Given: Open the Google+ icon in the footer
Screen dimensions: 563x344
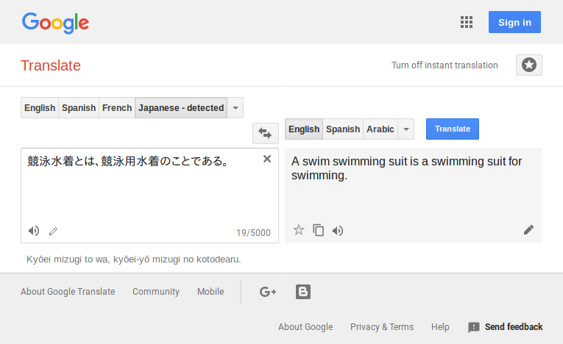Looking at the screenshot, I should coord(268,292).
